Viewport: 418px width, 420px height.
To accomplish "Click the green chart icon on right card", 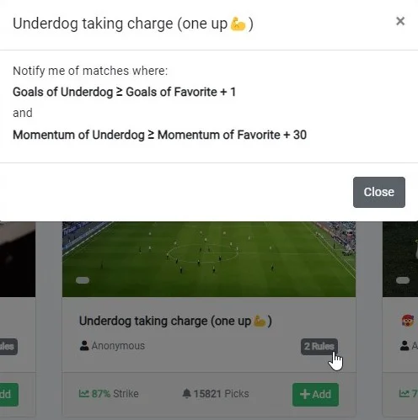I will (x=405, y=393).
